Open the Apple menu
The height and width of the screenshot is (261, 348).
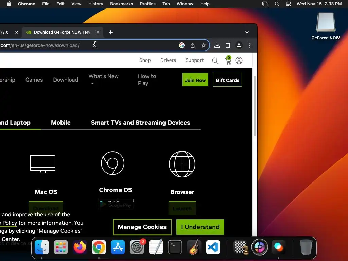(x=9, y=4)
